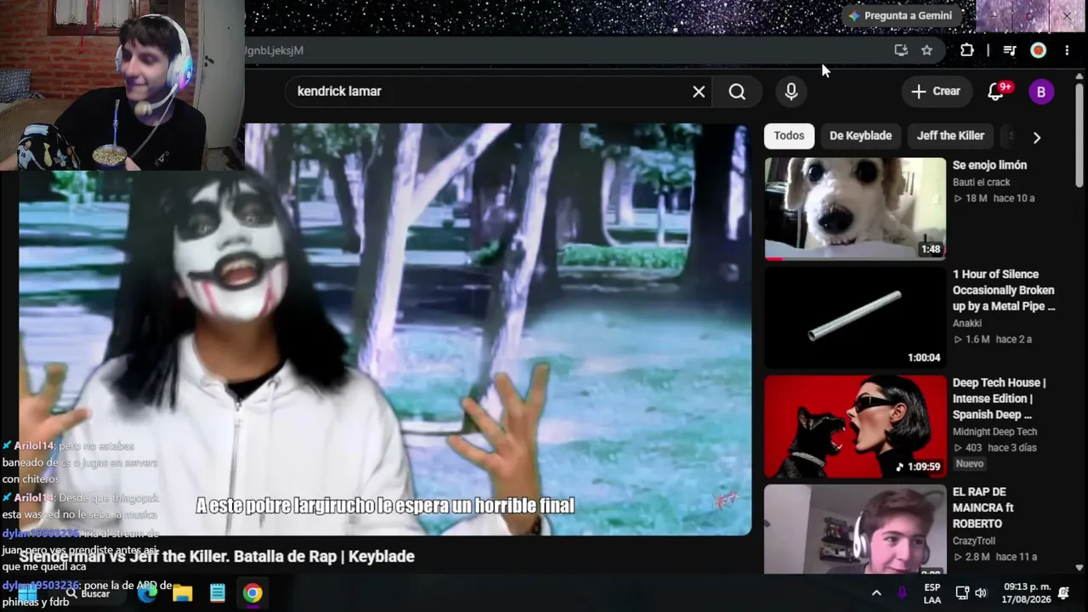Open the purple B account avatar menu
This screenshot has width=1088, height=612.
pyautogui.click(x=1041, y=92)
